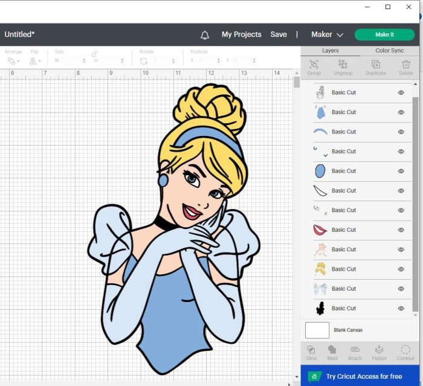Select the blue earring oval layer thumbnail
Screen dimensions: 423x386
point(320,171)
